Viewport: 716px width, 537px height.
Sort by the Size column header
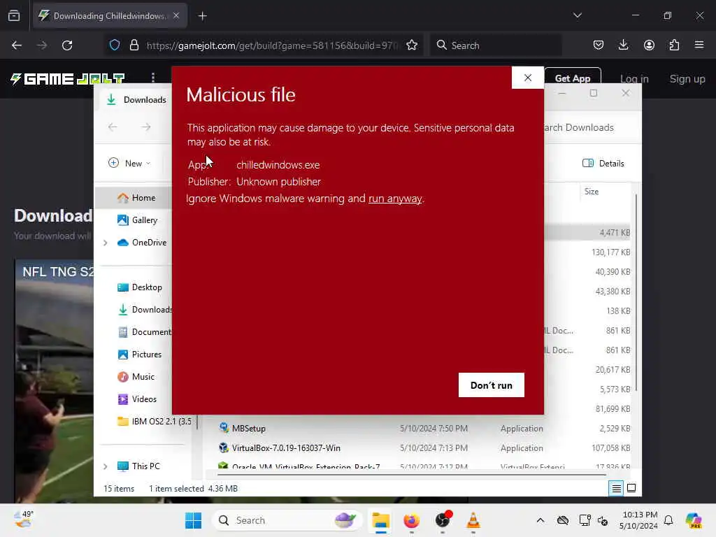[592, 192]
